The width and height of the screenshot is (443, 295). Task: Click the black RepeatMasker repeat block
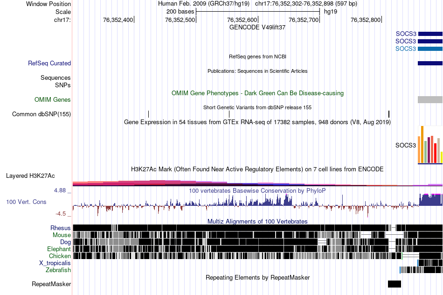tap(395, 284)
